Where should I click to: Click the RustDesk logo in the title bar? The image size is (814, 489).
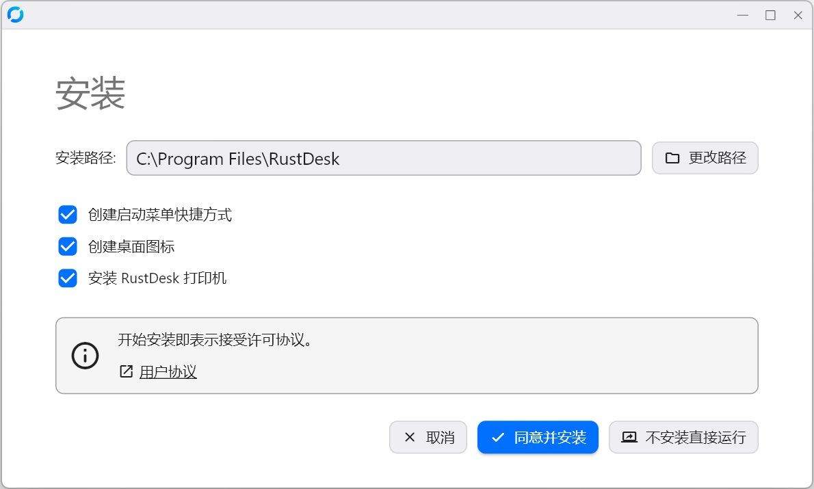(16, 14)
